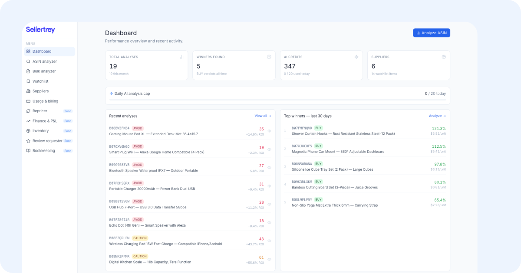Click ASIN B08BW3FKB4 in Recent analyses

point(119,128)
